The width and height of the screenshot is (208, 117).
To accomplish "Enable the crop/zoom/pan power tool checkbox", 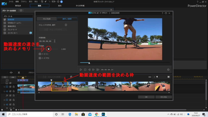I will [5, 23].
